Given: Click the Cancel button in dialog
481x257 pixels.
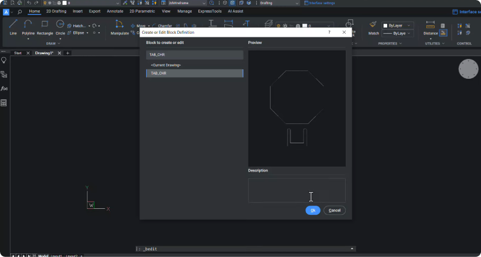Looking at the screenshot, I should point(334,210).
